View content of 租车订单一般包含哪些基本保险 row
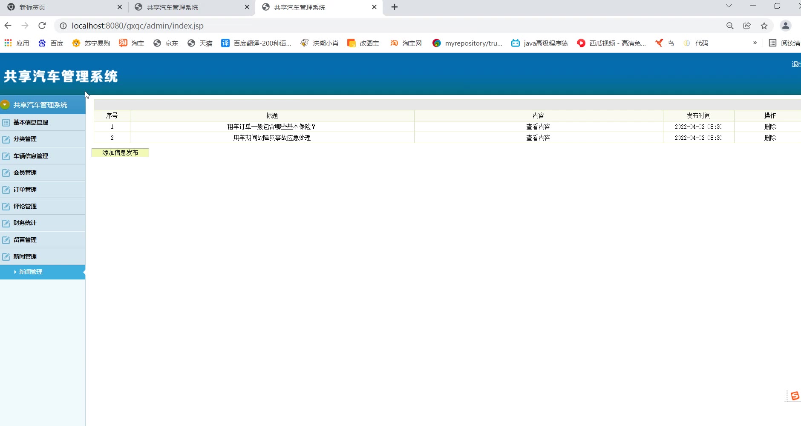The image size is (801, 426). pyautogui.click(x=538, y=127)
